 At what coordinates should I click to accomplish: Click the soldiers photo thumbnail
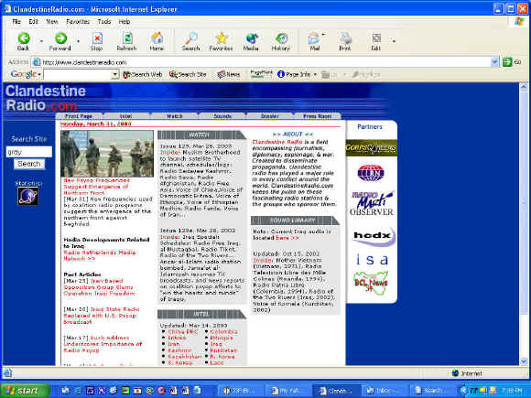pos(107,154)
